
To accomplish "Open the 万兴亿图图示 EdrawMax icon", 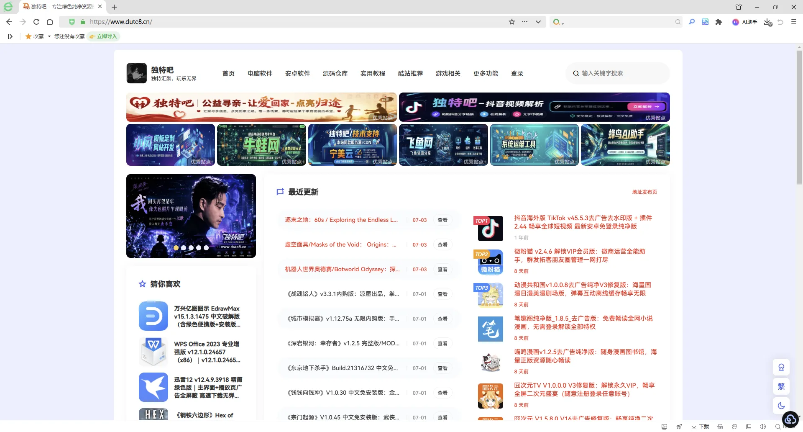I will 153,316.
